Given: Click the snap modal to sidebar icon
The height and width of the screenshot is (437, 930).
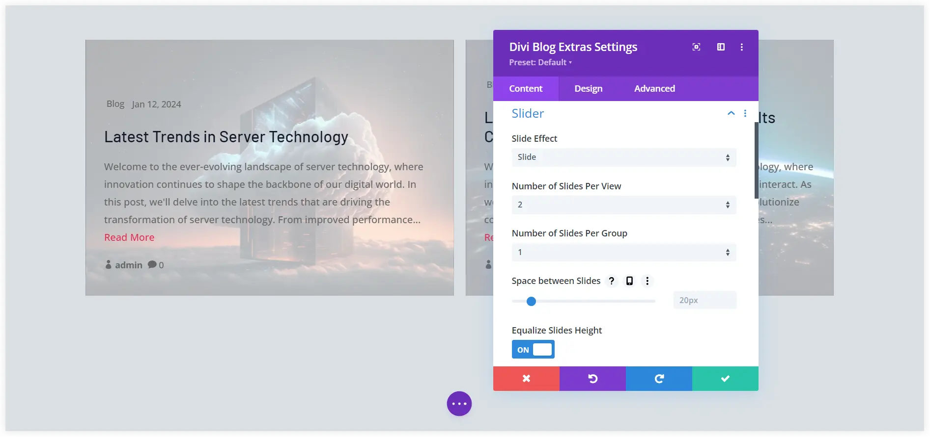Looking at the screenshot, I should click(721, 47).
